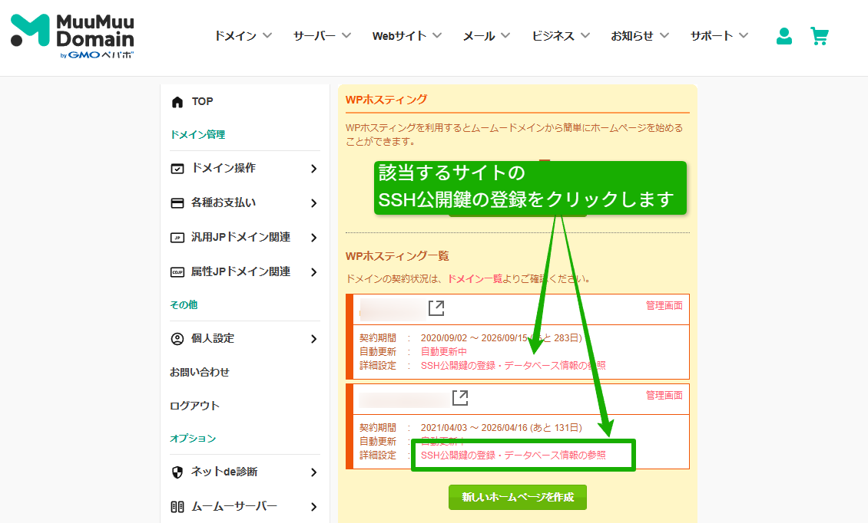Expand ドメイン操作 sidebar chevron

click(x=313, y=169)
